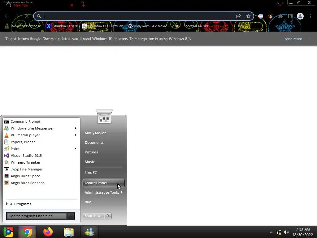317x238 pixels.
Task: Open File Explorer from taskbar
Action: click(69, 232)
